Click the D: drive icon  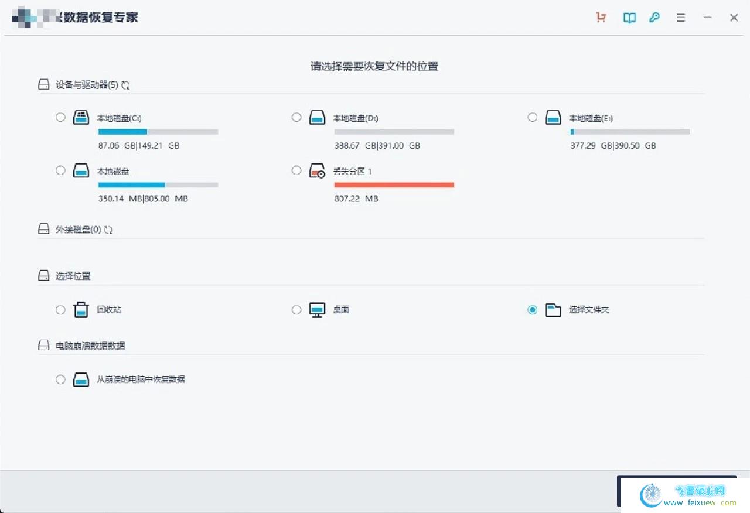tap(317, 117)
